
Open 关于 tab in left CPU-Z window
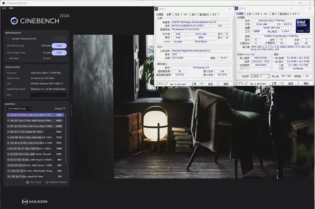pos(214,15)
